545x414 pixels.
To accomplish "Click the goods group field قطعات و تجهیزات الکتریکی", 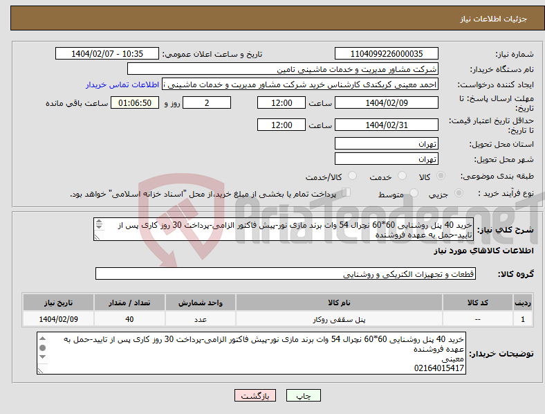I will tap(286, 273).
